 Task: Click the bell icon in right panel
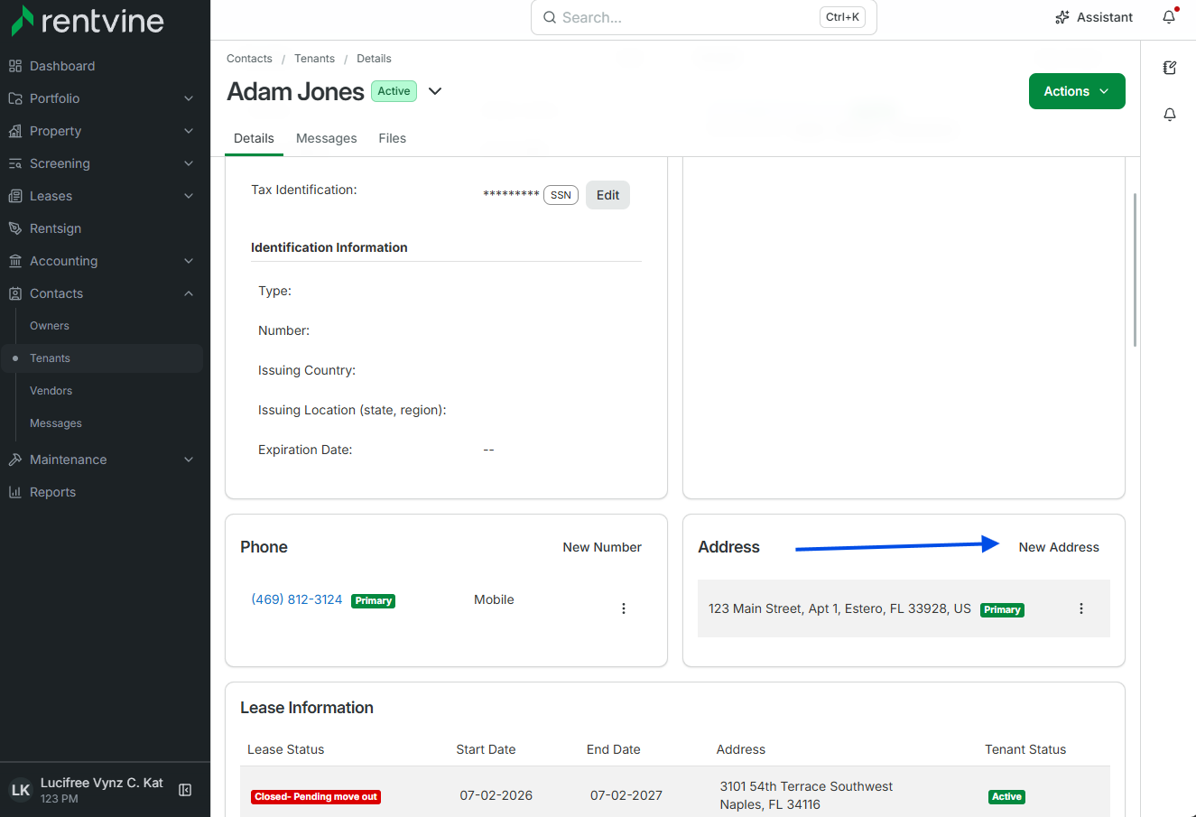(x=1170, y=115)
